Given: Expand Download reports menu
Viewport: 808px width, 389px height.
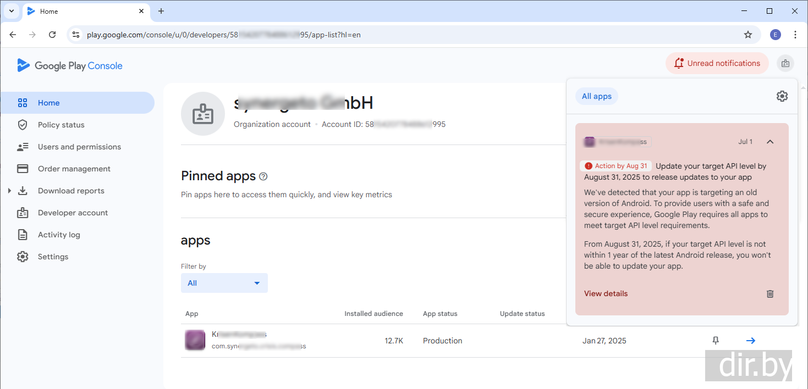Looking at the screenshot, I should pyautogui.click(x=9, y=191).
